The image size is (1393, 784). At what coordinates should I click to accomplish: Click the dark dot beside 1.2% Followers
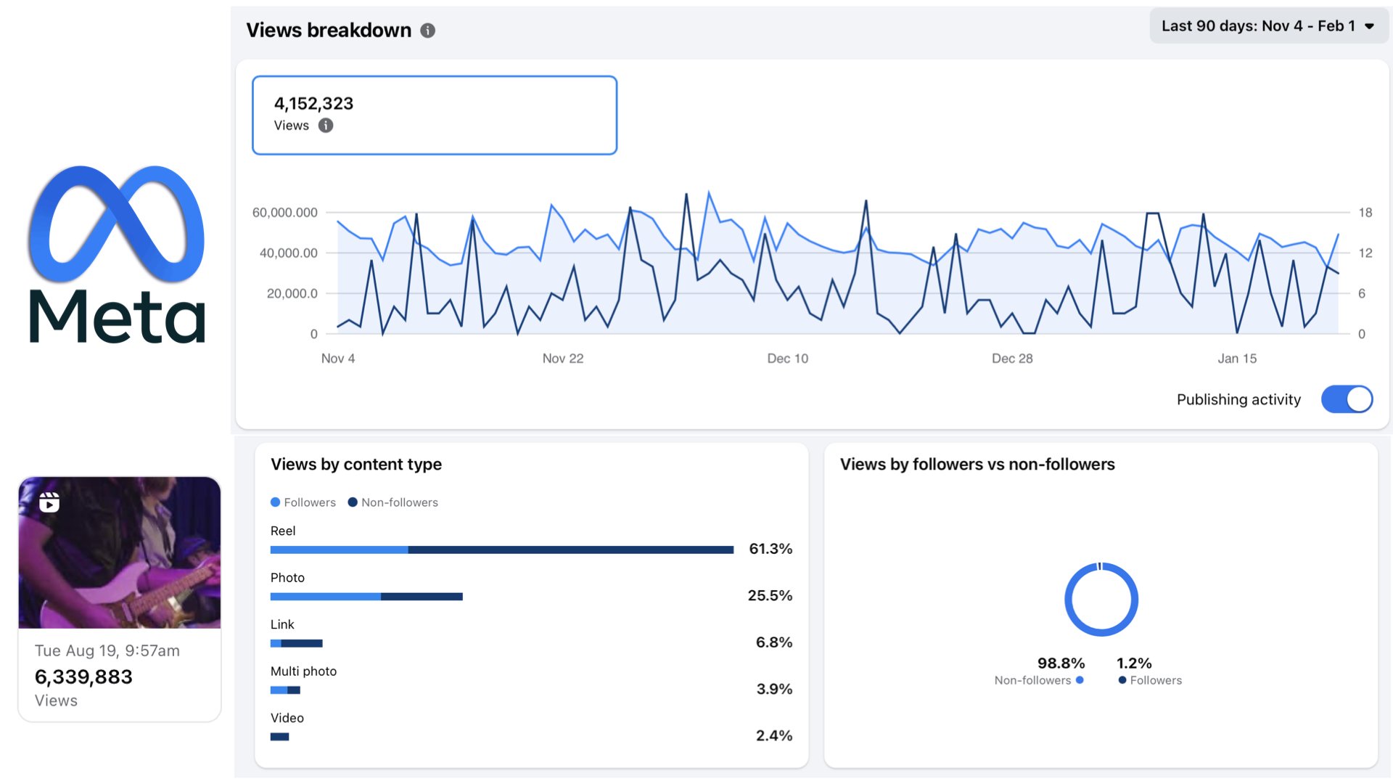click(1122, 680)
